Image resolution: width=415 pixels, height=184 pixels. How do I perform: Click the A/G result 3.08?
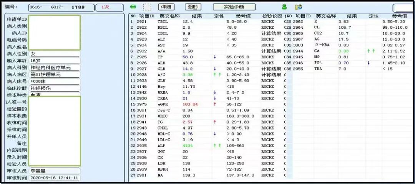188,75
